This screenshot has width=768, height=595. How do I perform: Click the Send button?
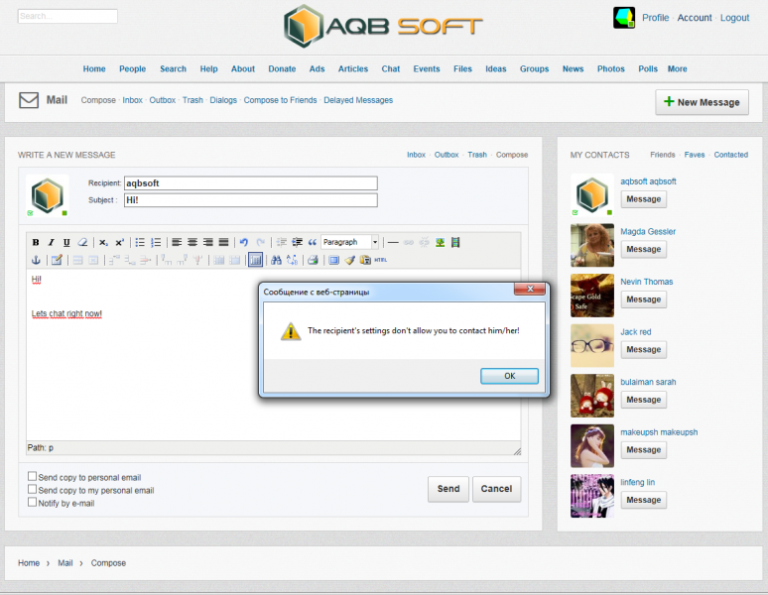[x=448, y=489]
